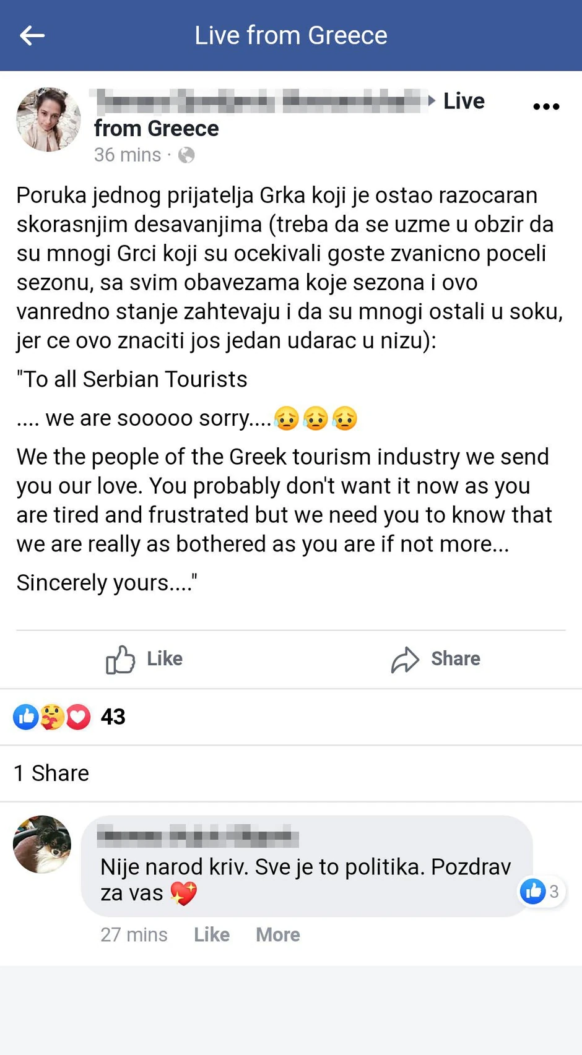Open the '1 Share' list
This screenshot has height=1055, width=582.
point(51,773)
